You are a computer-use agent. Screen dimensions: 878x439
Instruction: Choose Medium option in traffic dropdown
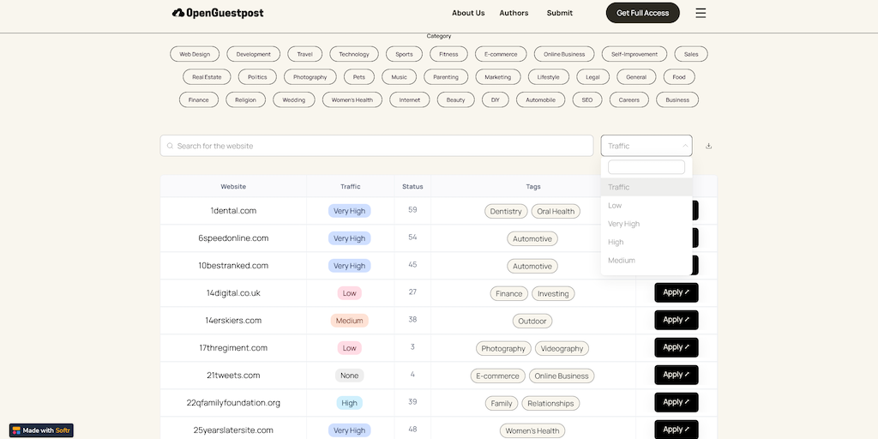click(622, 260)
